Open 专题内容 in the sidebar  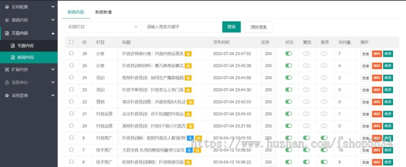29,46
